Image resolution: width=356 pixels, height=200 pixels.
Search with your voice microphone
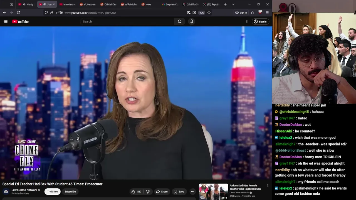(191, 21)
